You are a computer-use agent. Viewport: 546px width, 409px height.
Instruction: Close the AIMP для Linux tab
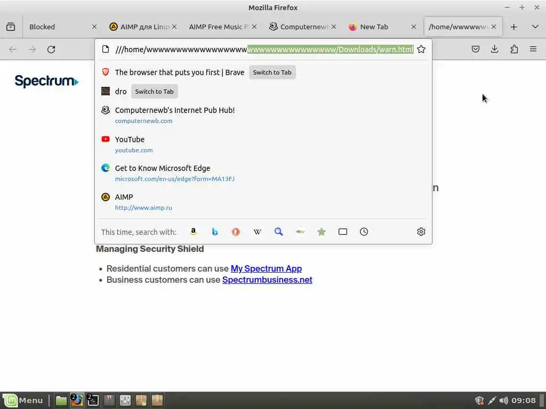coord(174,27)
